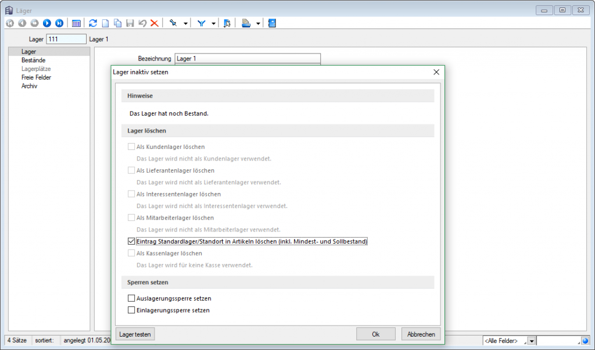
Task: Click the search input in status bar
Action: 558,341
